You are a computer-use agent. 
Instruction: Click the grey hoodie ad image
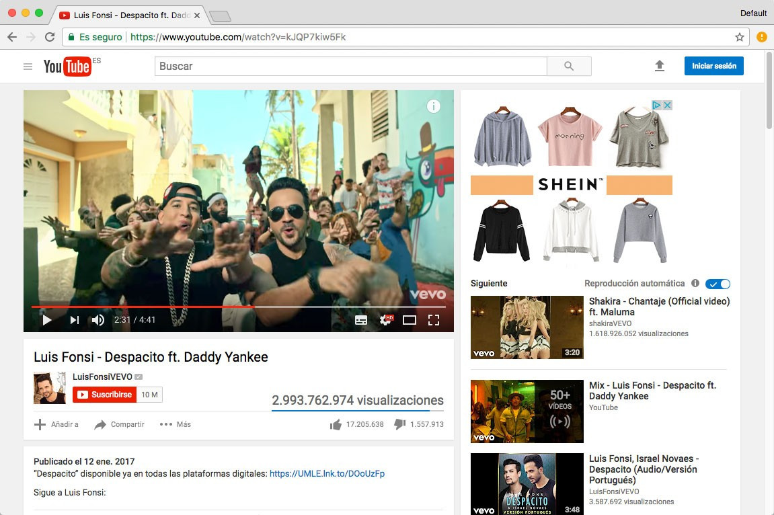(502, 136)
